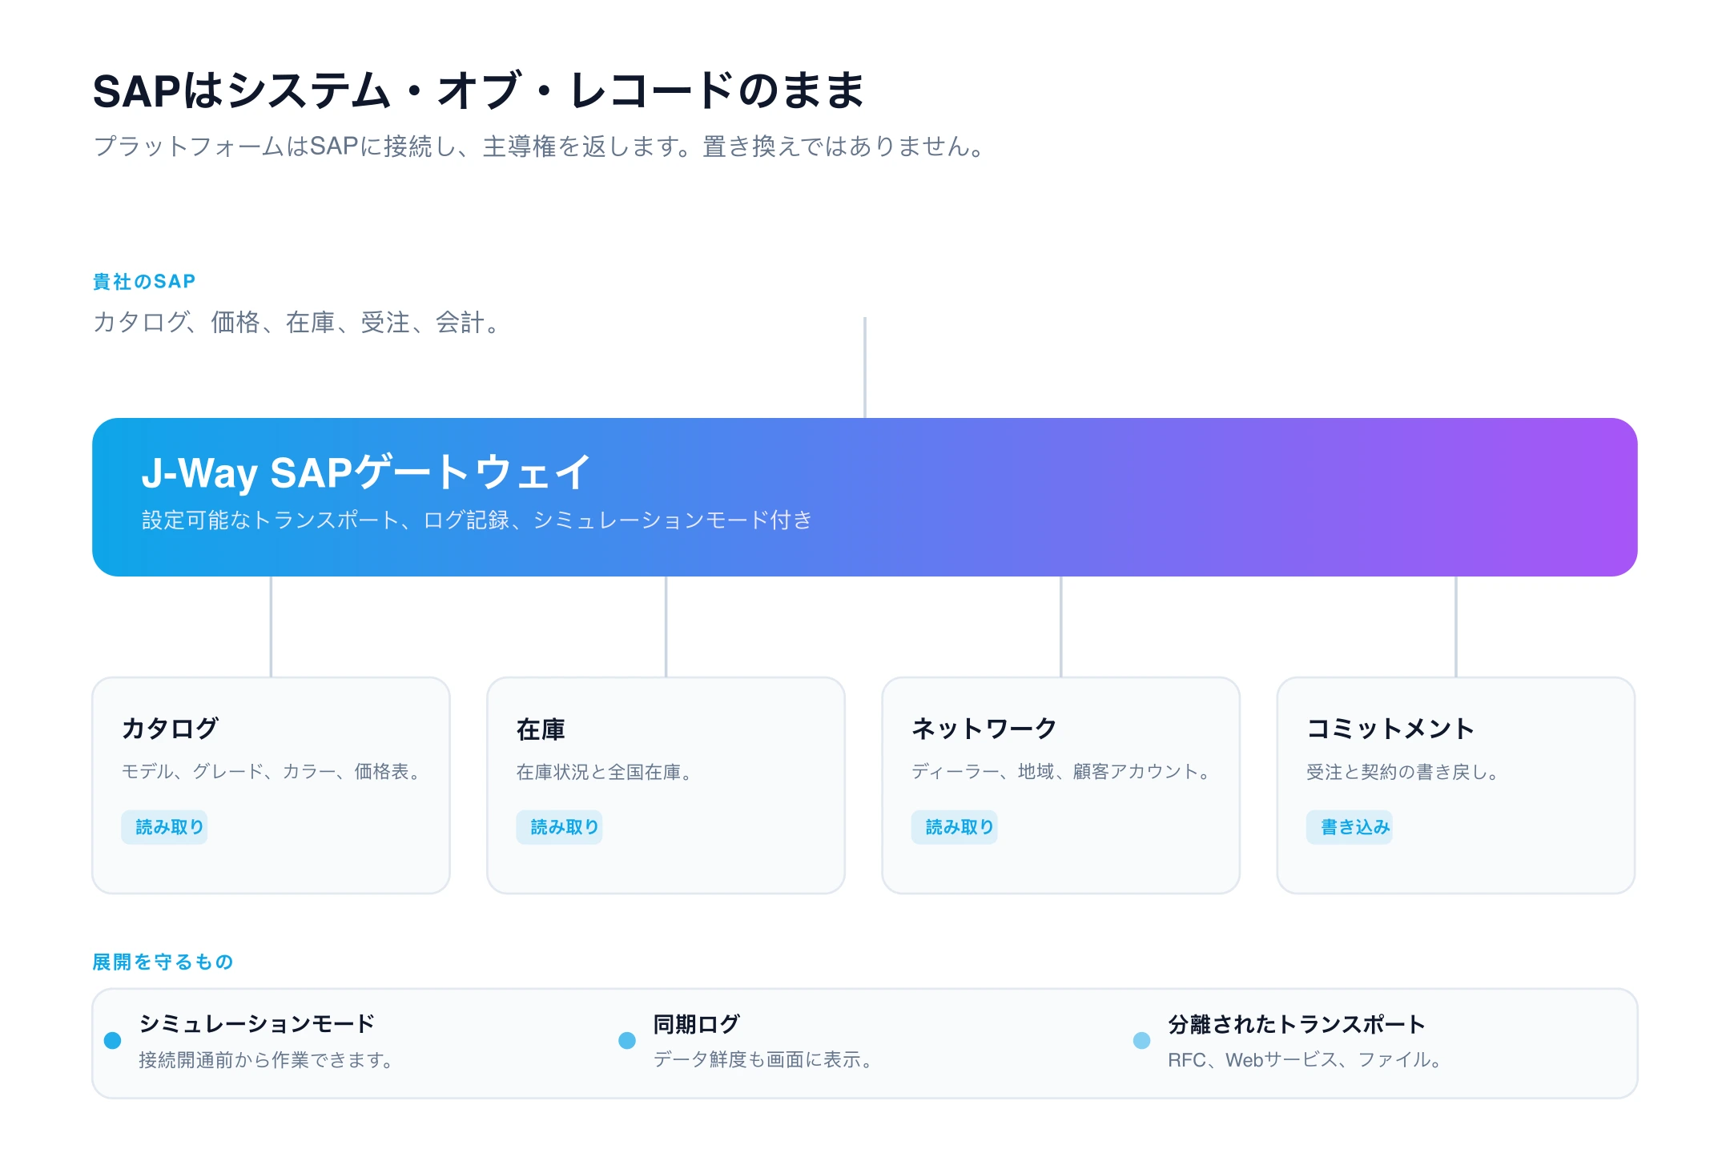
Task: Click the banner text 設定可能なトランスポート、ログ記録
Action: (477, 520)
